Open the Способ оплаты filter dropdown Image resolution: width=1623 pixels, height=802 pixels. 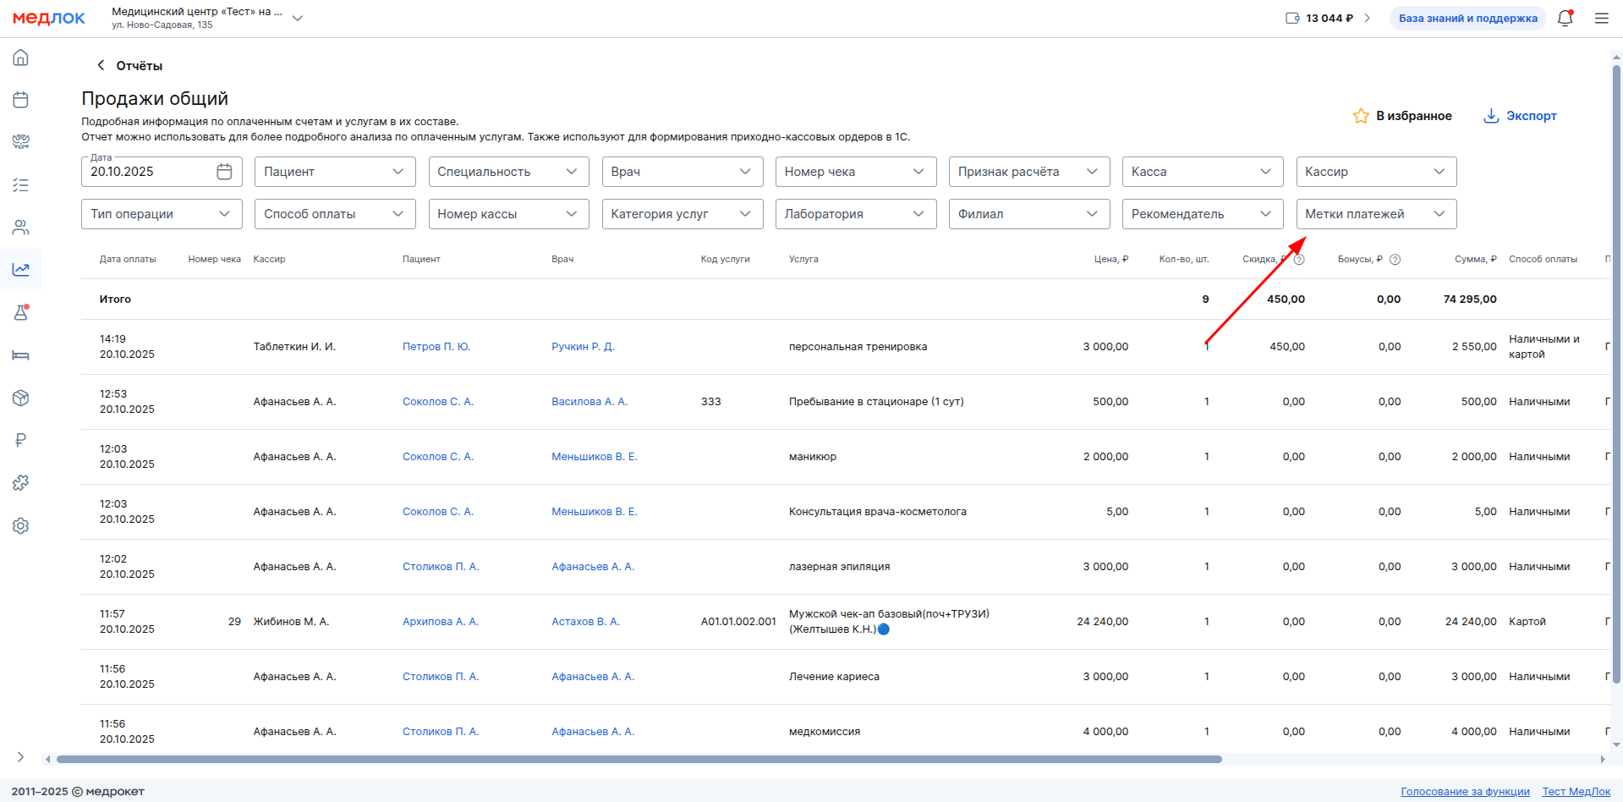point(335,214)
